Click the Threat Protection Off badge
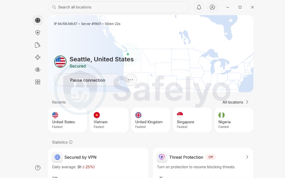 pos(211,157)
